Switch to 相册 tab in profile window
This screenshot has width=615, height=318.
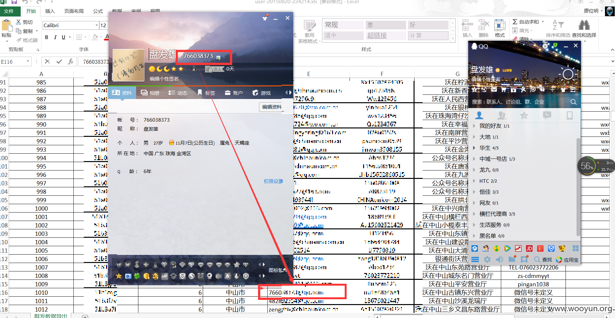pyautogui.click(x=150, y=93)
